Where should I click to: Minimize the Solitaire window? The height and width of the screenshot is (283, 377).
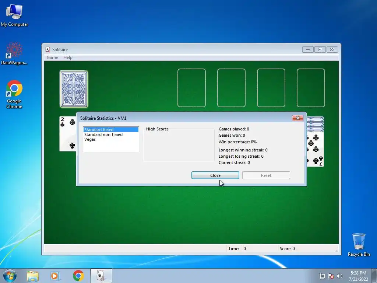pos(308,50)
